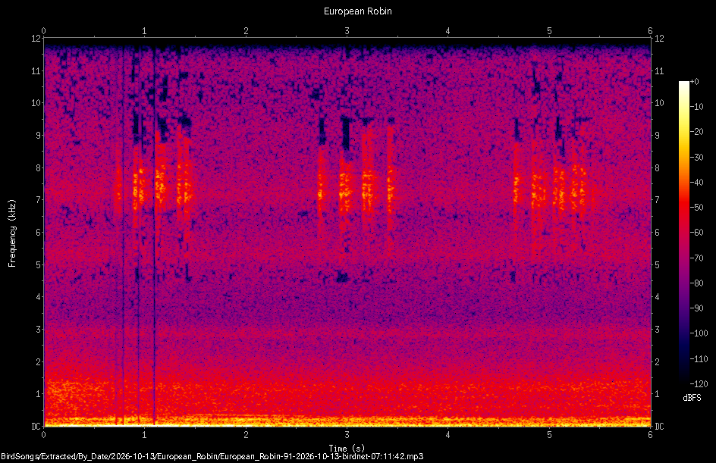716x463 pixels.
Task: Click the mp3 file path caption
Action: 212,456
